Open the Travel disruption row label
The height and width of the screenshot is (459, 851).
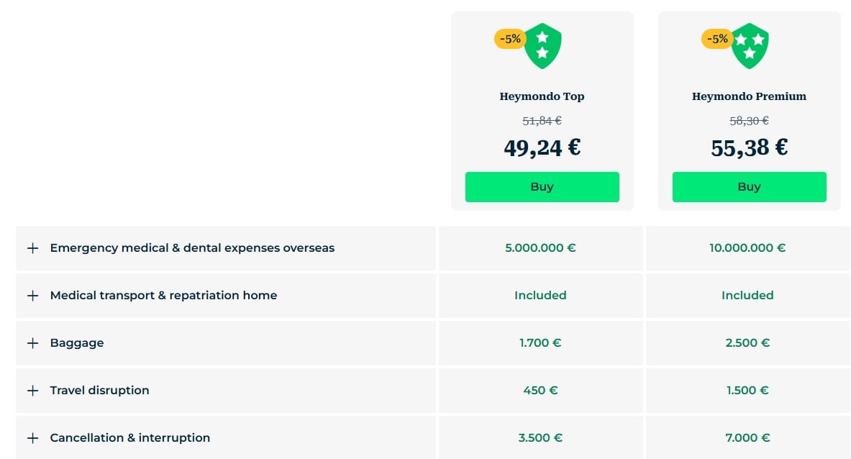pos(99,390)
